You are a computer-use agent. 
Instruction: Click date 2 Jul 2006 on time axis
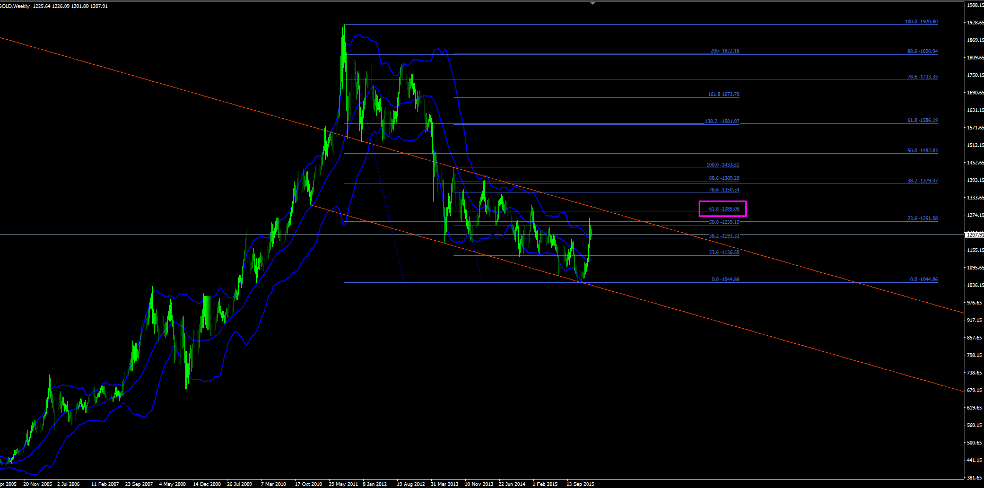68,484
